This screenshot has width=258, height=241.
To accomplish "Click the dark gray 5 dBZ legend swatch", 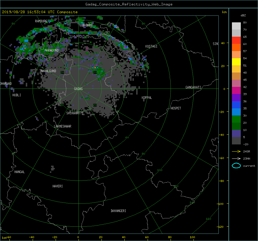I will [236, 141].
